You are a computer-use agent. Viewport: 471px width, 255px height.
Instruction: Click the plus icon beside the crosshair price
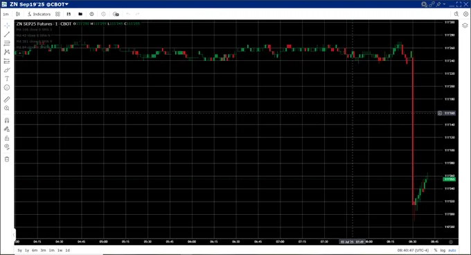point(440,113)
